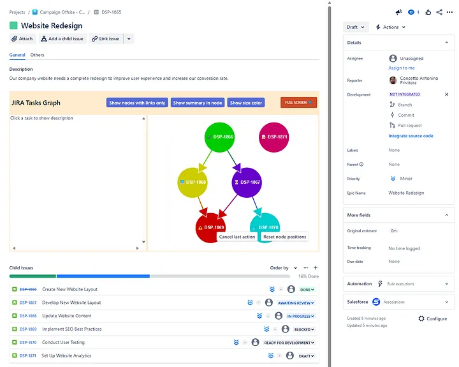Switch to the Others tab

38,56
